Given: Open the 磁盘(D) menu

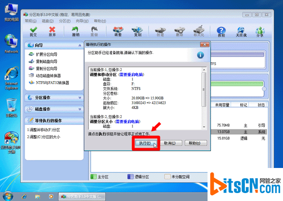Looking at the screenshot, I should [x=48, y=21].
